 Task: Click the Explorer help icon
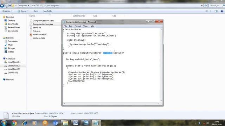222,11
